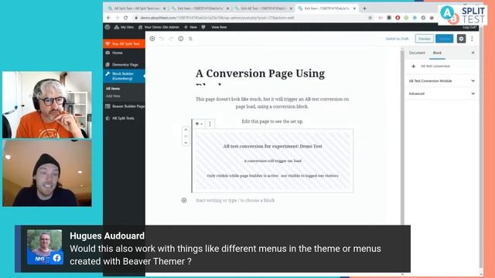Open the WordPress logo menu in admin bar
The image size is (495, 278).
click(x=108, y=27)
